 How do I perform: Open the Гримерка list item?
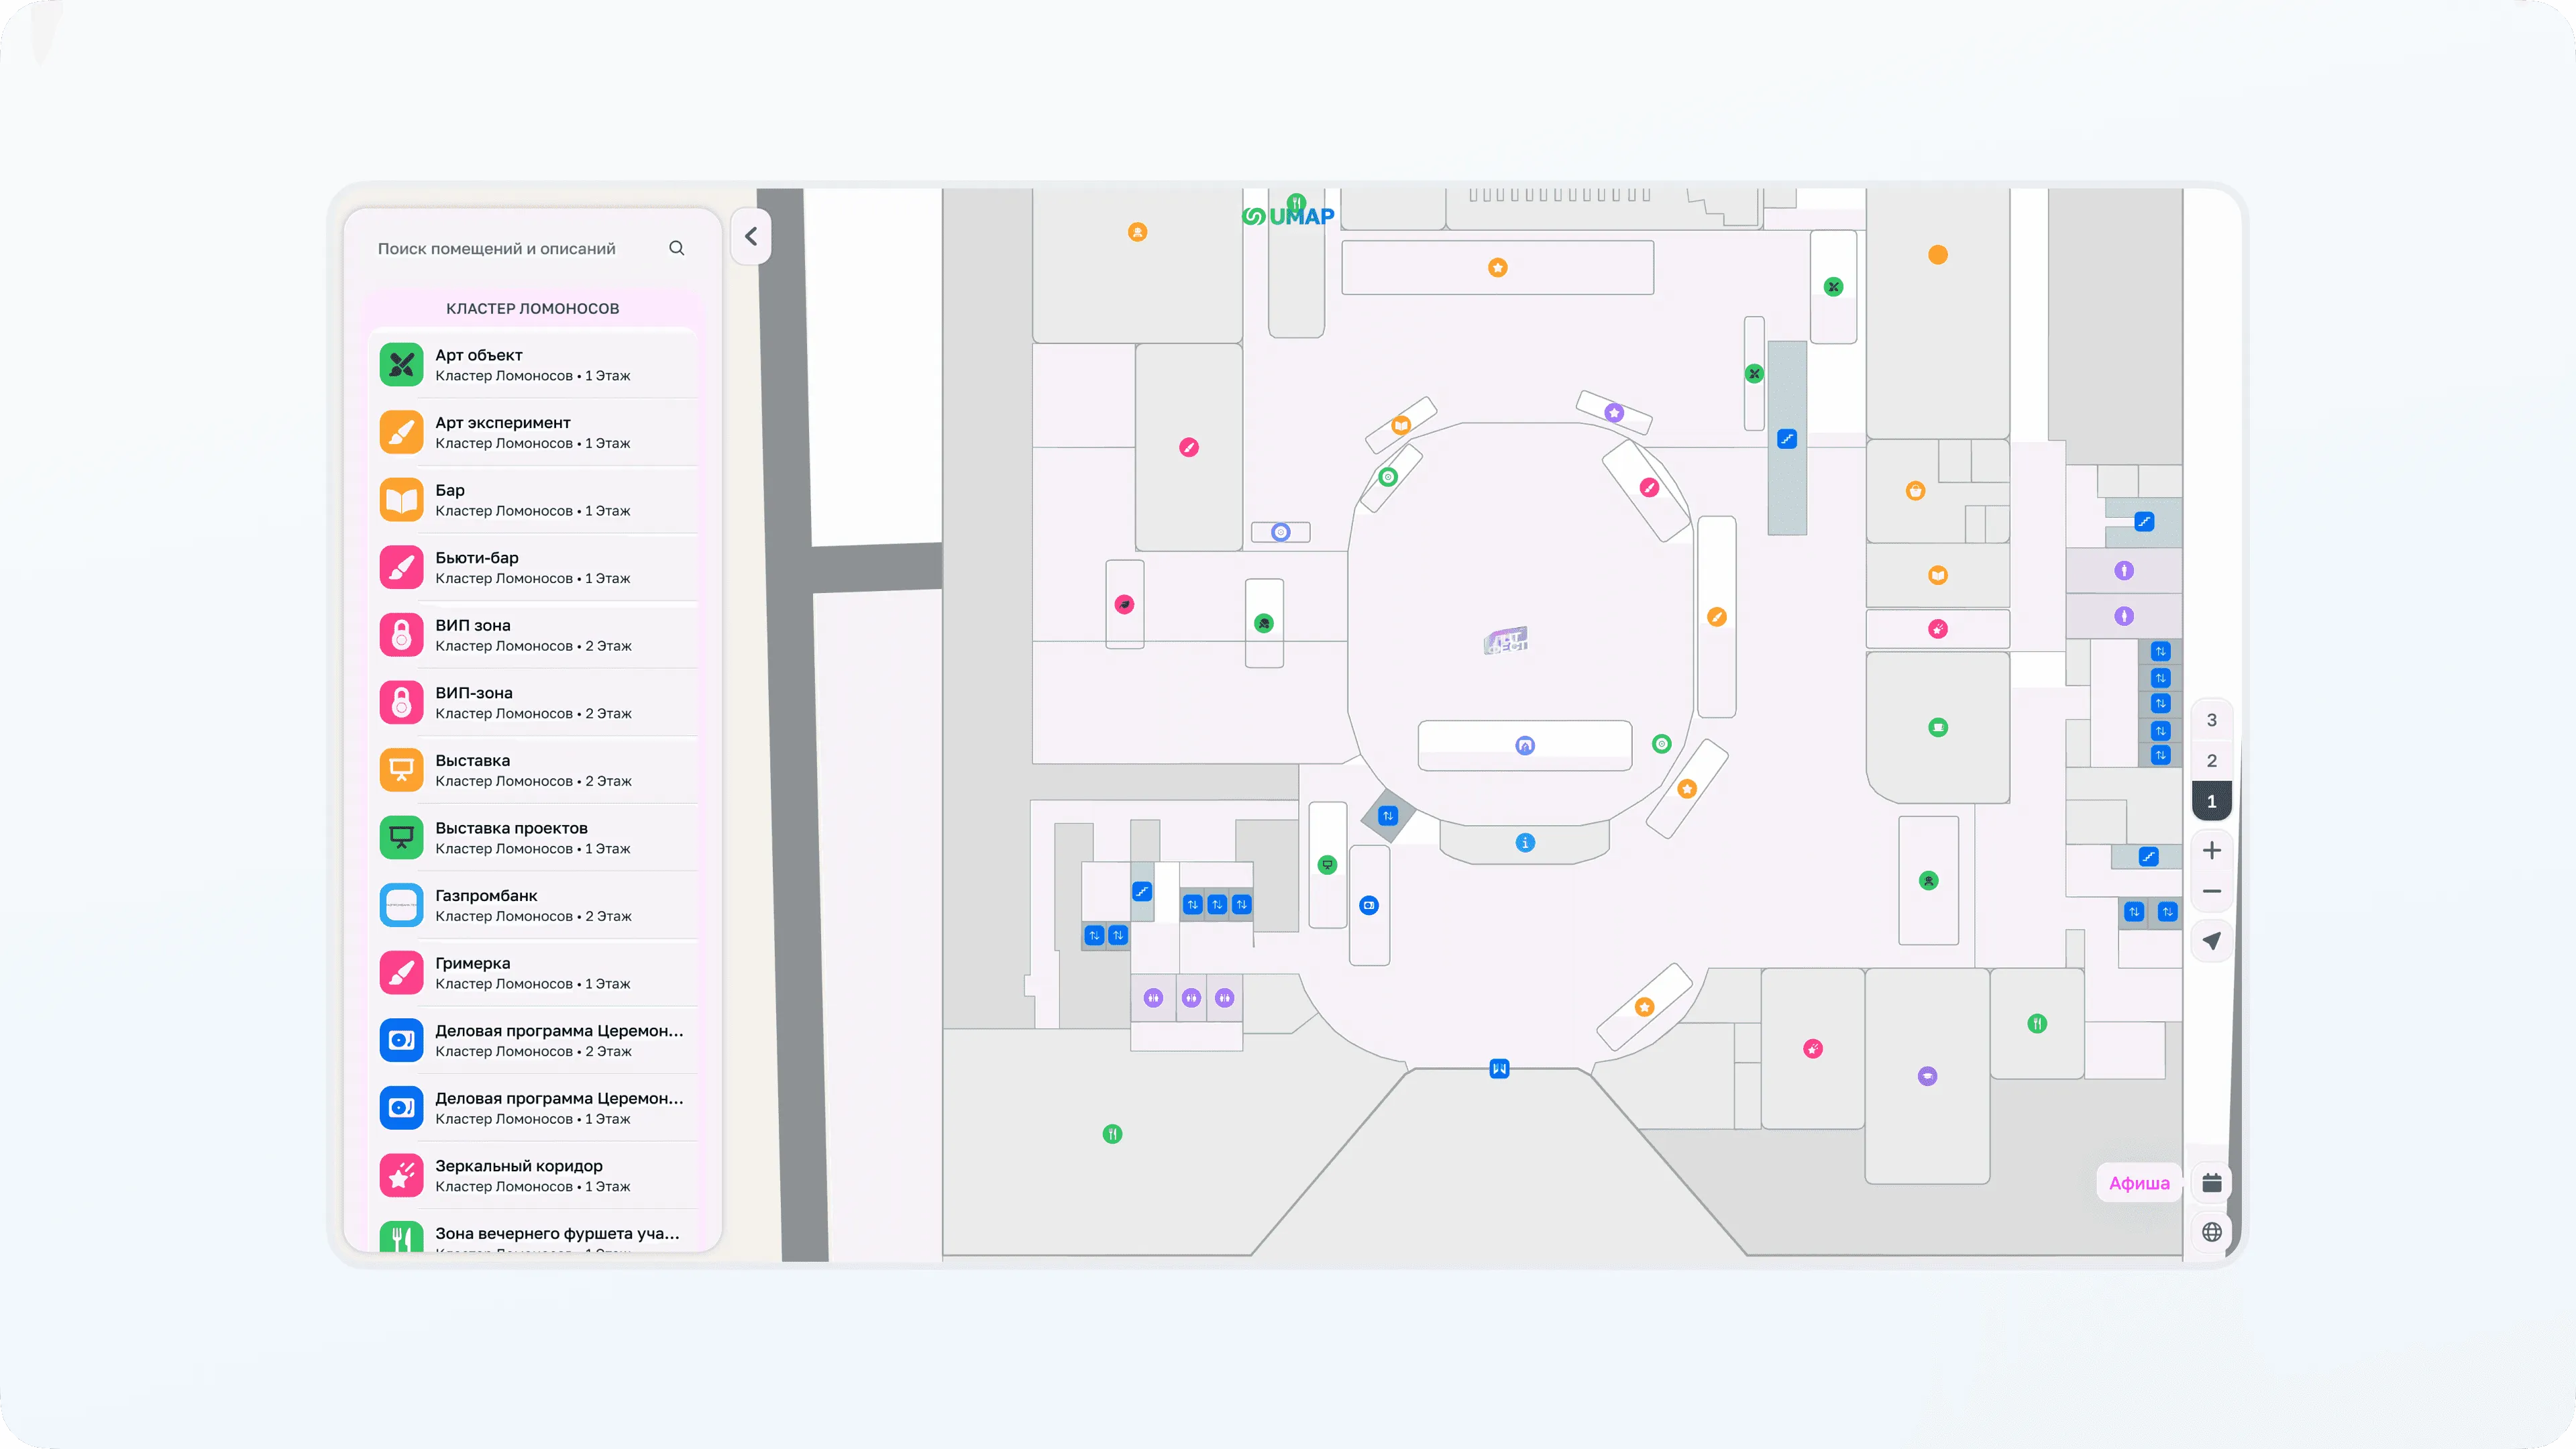point(533,973)
